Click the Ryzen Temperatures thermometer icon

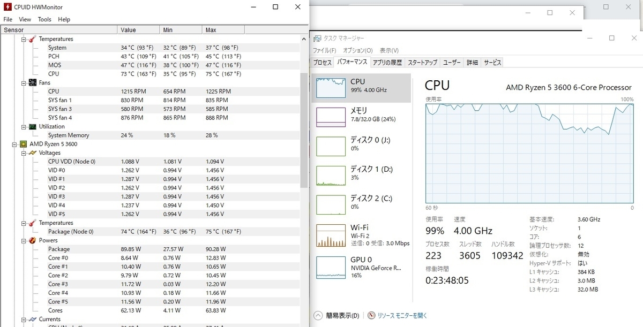(x=32, y=223)
